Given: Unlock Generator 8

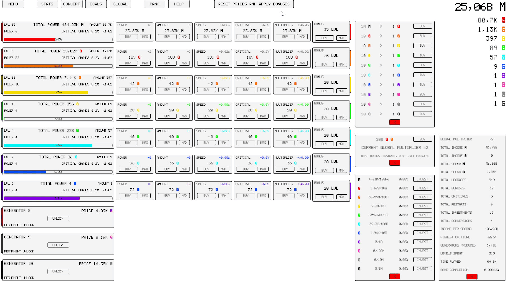Looking at the screenshot, I should (58, 218).
